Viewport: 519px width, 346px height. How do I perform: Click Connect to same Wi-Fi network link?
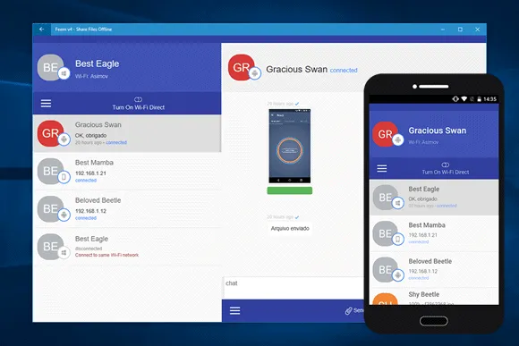click(x=106, y=255)
